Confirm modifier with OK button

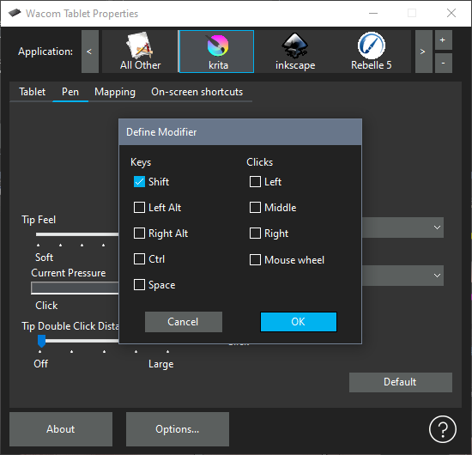299,322
